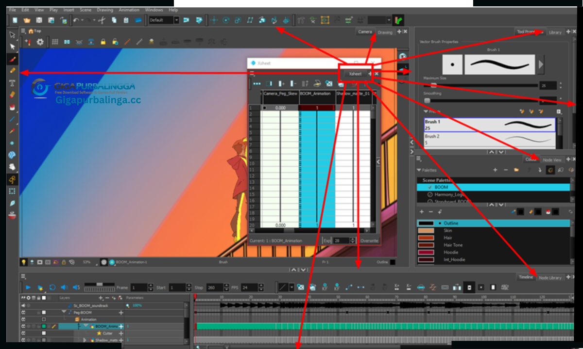Select the Hoodie color swatch

coord(426,253)
